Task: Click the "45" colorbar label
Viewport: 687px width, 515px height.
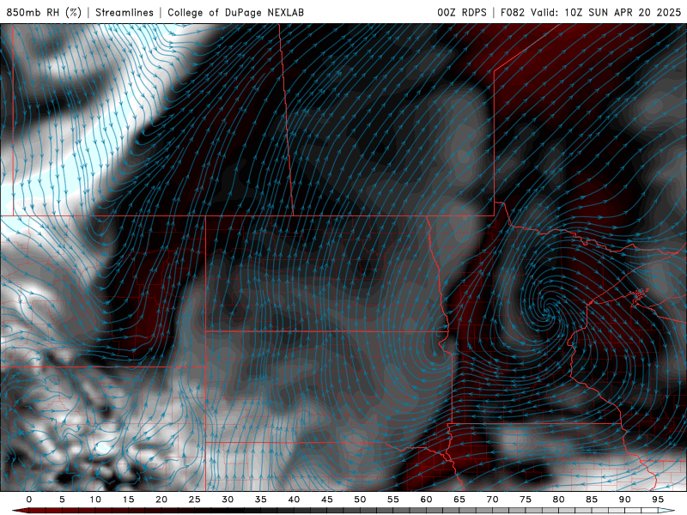Action: click(x=327, y=500)
